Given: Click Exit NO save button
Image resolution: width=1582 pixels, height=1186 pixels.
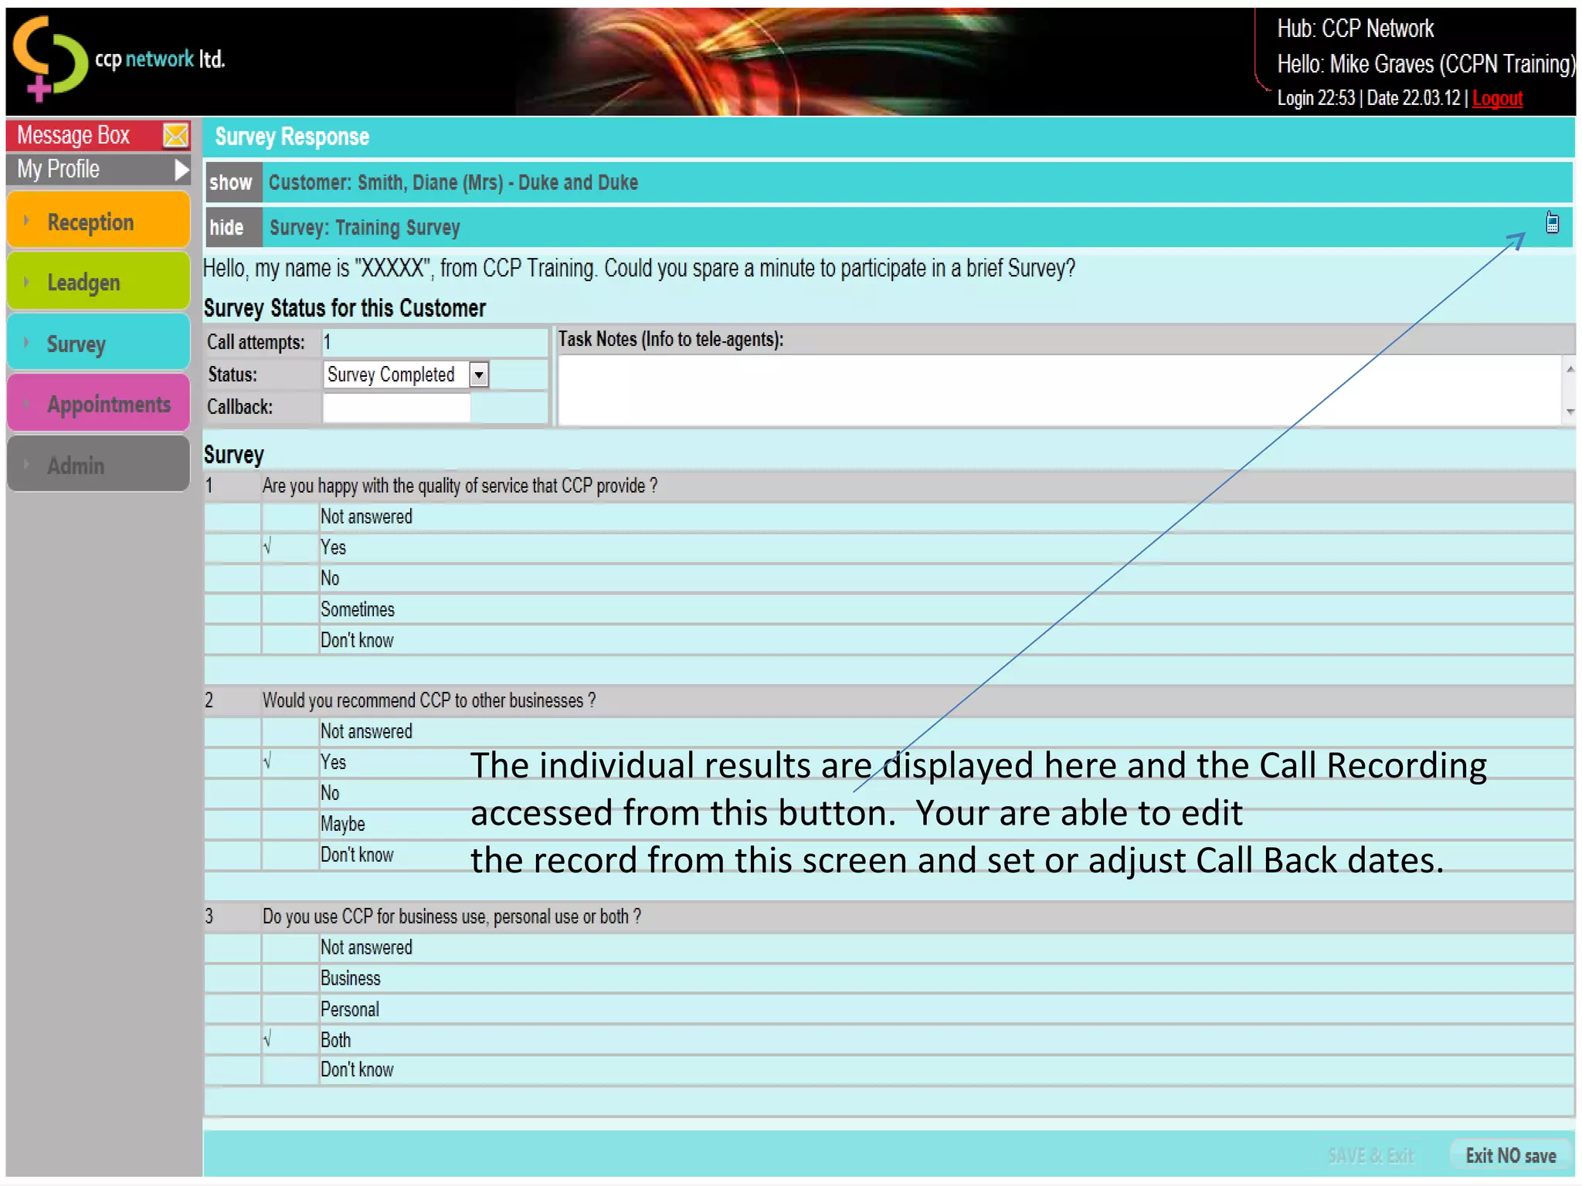Looking at the screenshot, I should coord(1510,1155).
